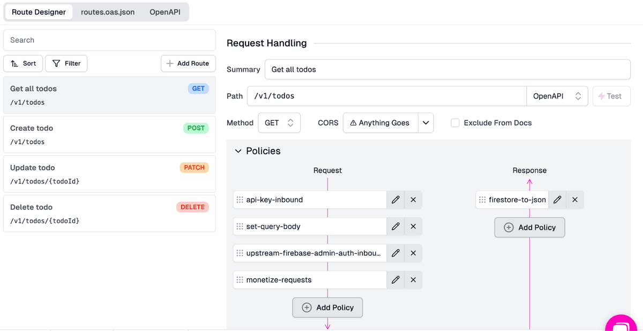
Task: Delete the monetize-requests policy
Action: coord(413,279)
